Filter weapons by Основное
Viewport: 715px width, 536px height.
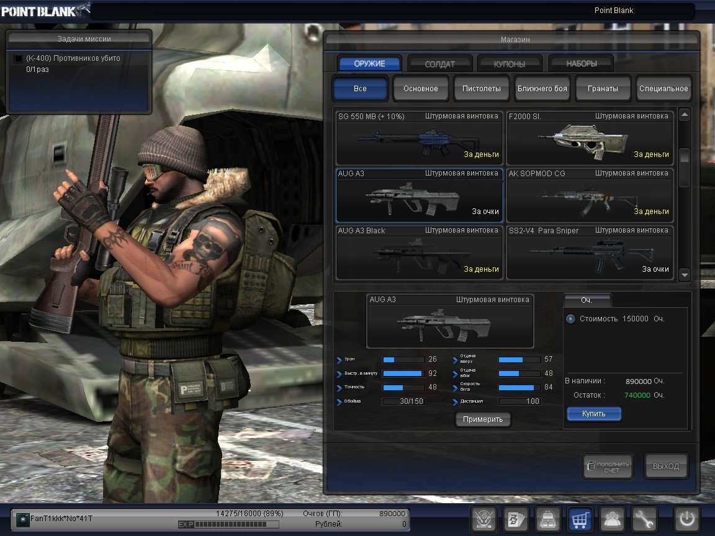[420, 89]
